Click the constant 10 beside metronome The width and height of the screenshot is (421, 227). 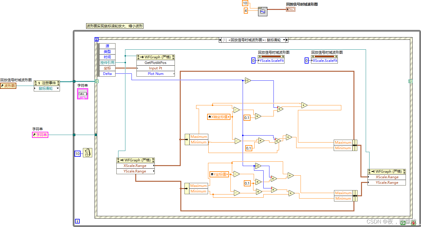77,154
